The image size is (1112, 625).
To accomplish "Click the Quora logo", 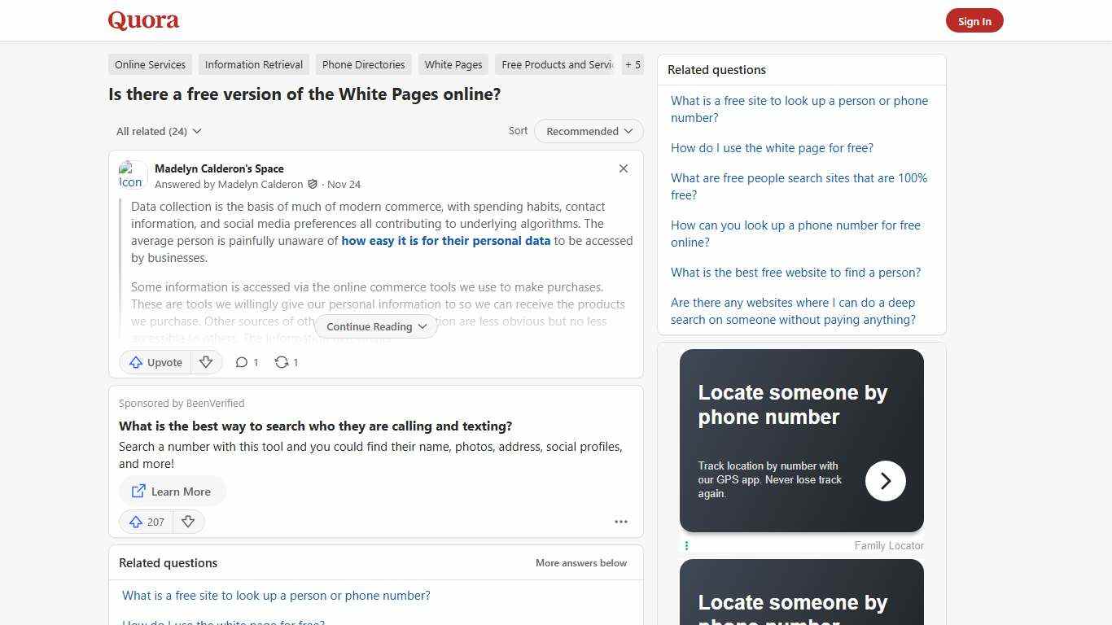I will (x=142, y=20).
